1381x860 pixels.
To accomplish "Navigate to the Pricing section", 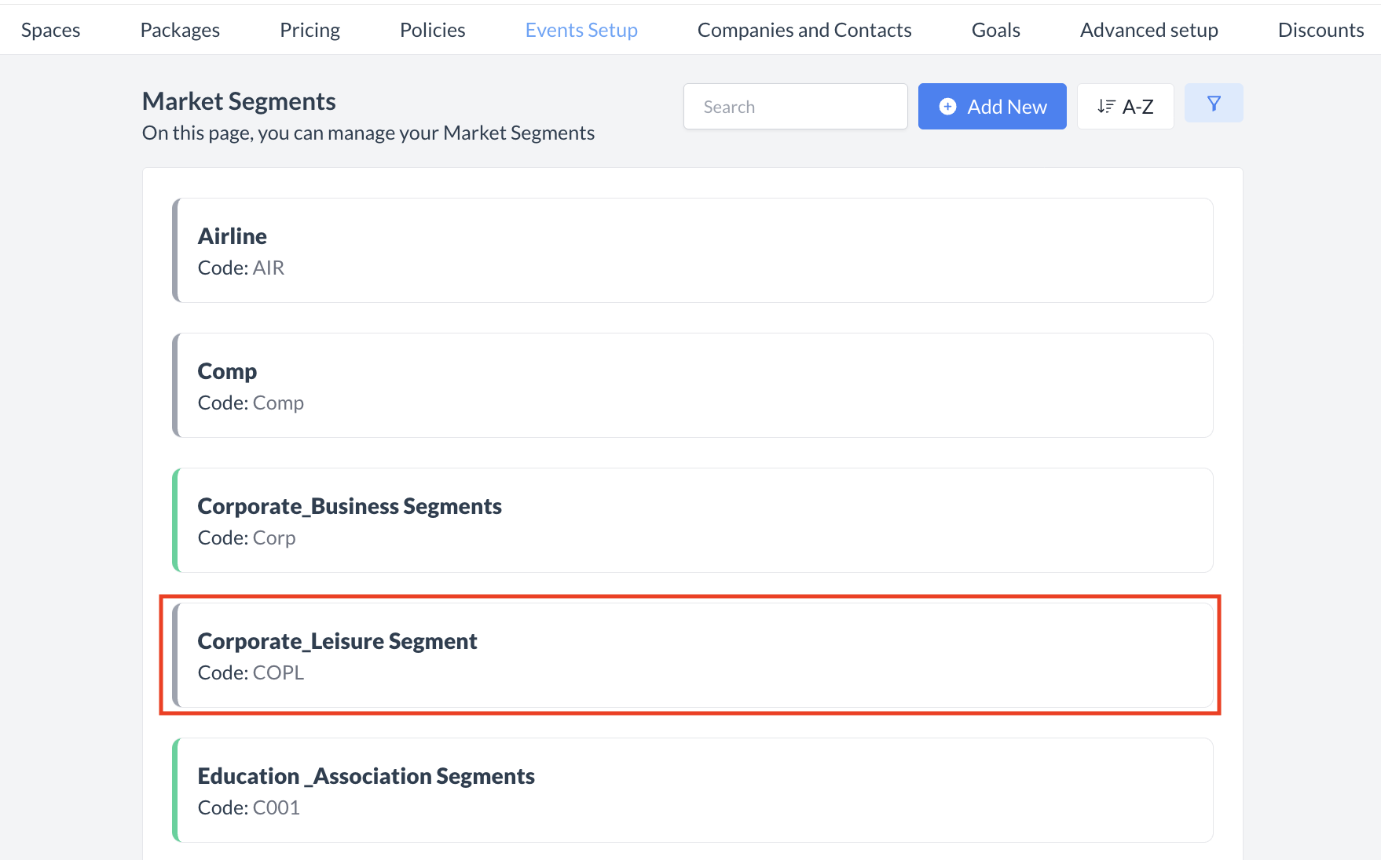I will (310, 29).
